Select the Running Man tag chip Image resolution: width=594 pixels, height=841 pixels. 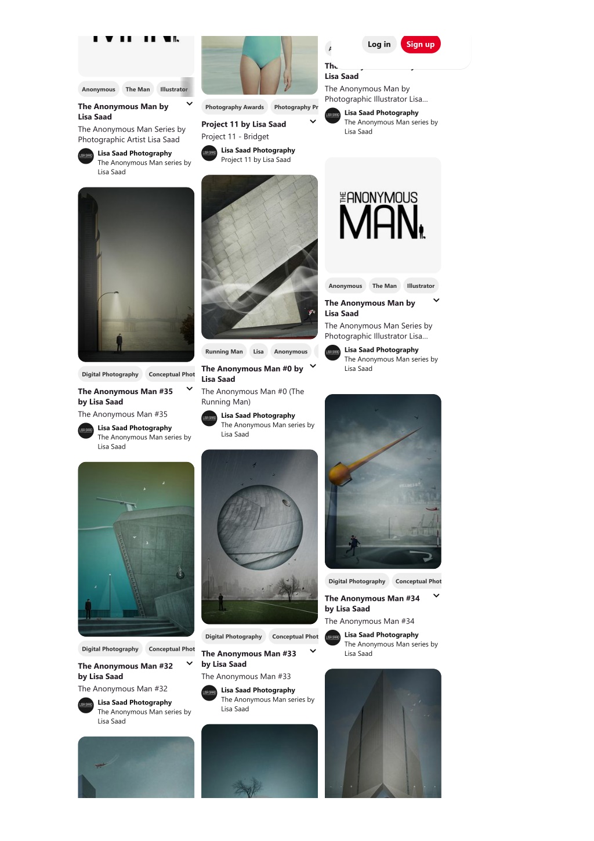(x=224, y=351)
